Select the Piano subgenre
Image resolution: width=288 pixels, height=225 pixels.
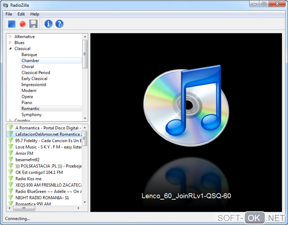[x=27, y=103]
